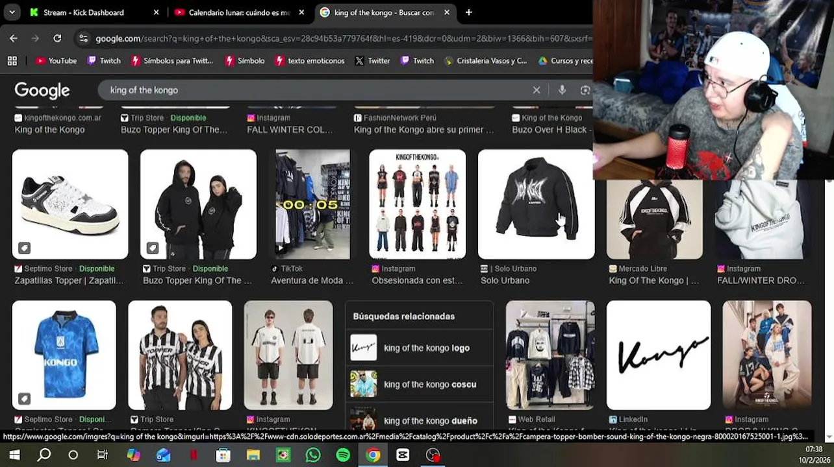Viewport: 834px width, 467px height.
Task: Open Buzo Topper black hoodie couple image
Action: click(198, 204)
